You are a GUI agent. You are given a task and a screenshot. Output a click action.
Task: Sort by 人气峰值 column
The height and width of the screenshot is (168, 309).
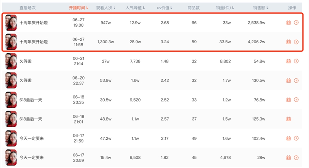(136, 8)
